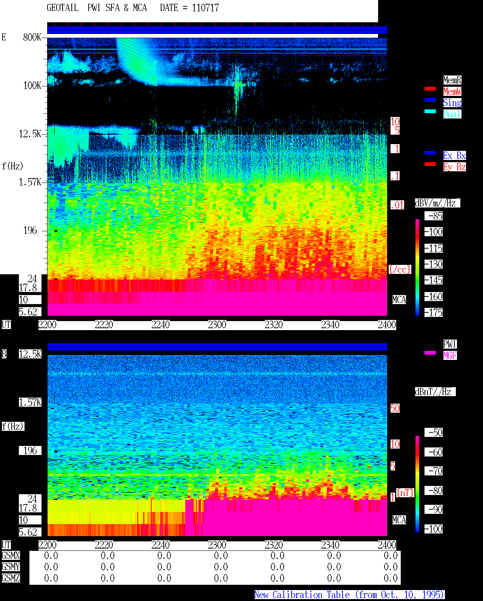Click the GSMX row label
Image resolution: width=483 pixels, height=601 pixels.
[11, 555]
